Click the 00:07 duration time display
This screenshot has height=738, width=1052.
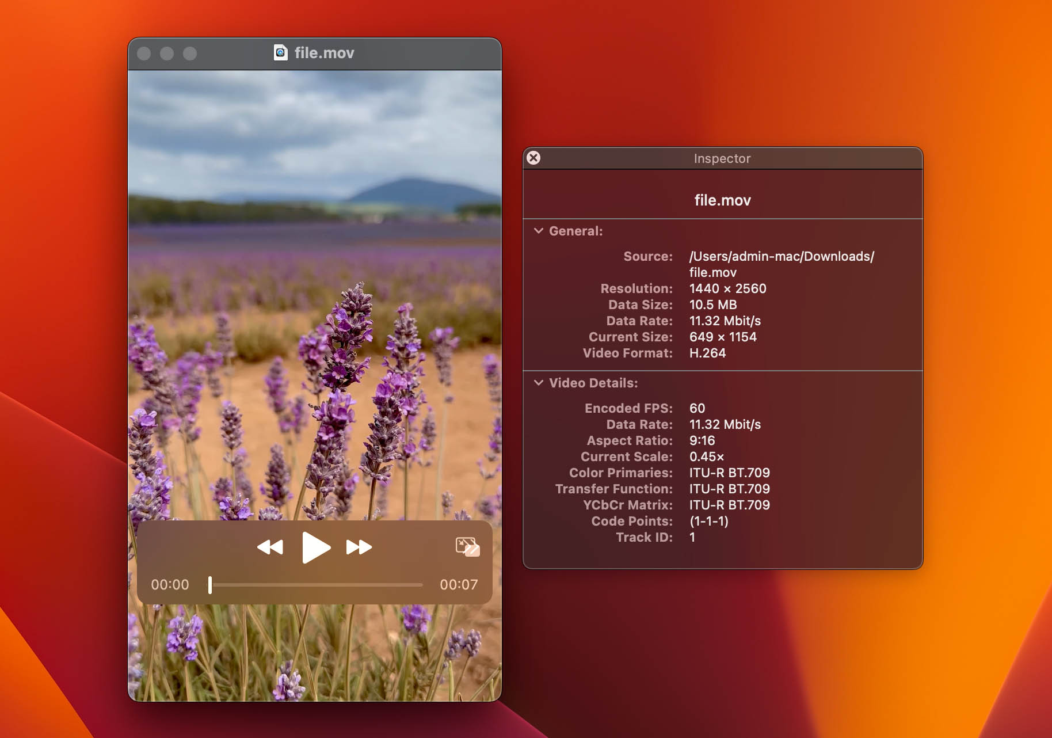(459, 585)
